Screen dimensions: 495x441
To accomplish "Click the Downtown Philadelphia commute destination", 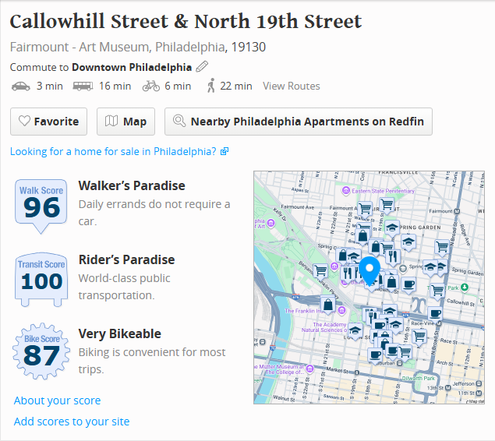I will point(132,67).
